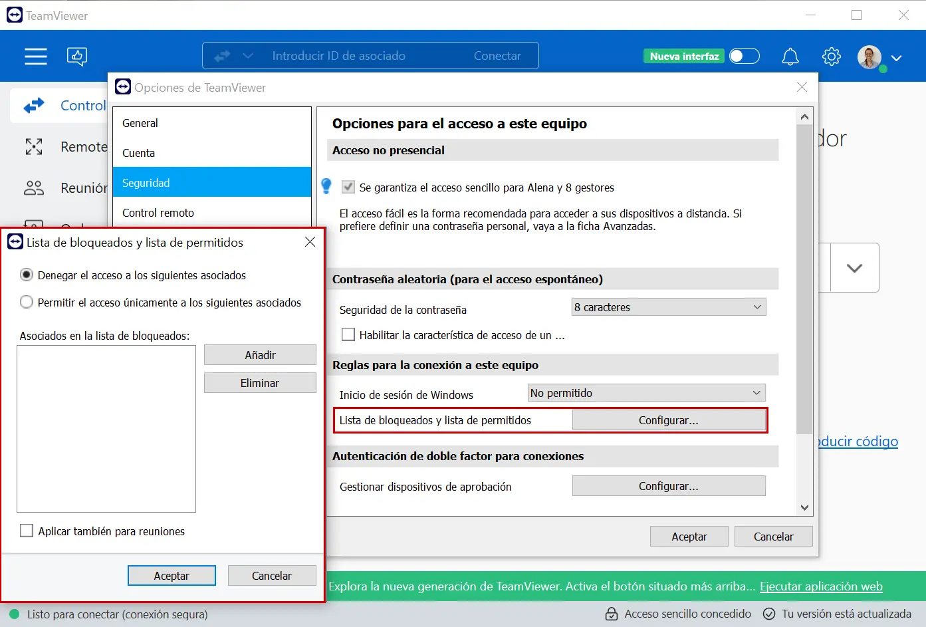Click Cancelar in the Opciones dialog
The image size is (926, 627).
[x=774, y=537]
